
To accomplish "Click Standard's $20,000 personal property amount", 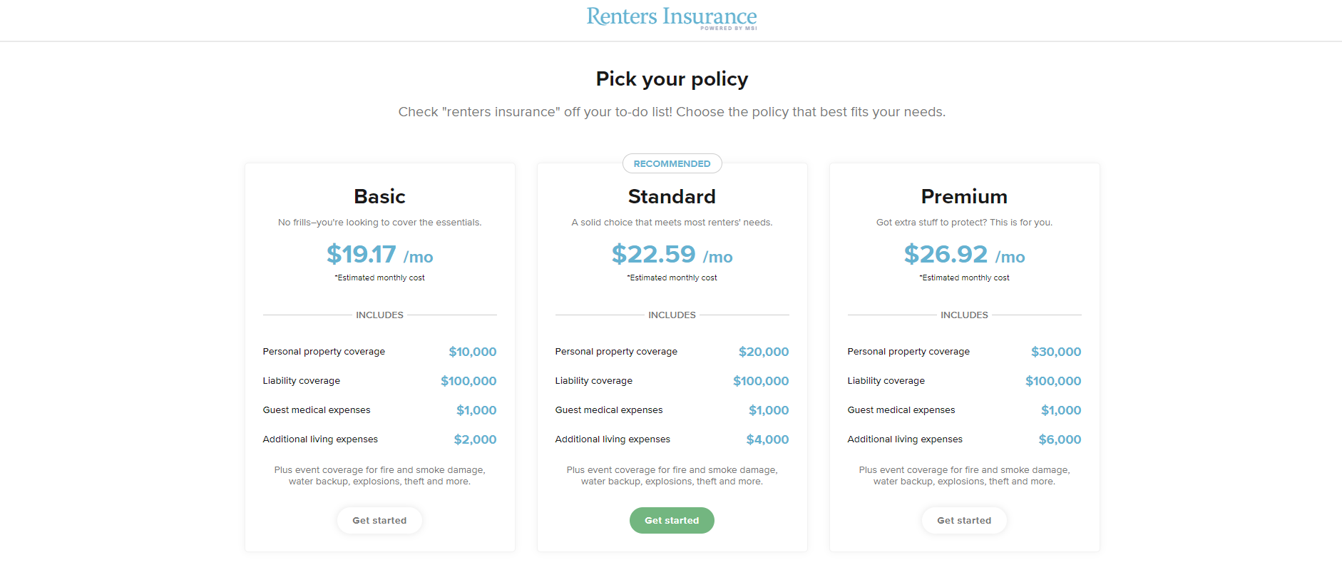I will (x=764, y=352).
